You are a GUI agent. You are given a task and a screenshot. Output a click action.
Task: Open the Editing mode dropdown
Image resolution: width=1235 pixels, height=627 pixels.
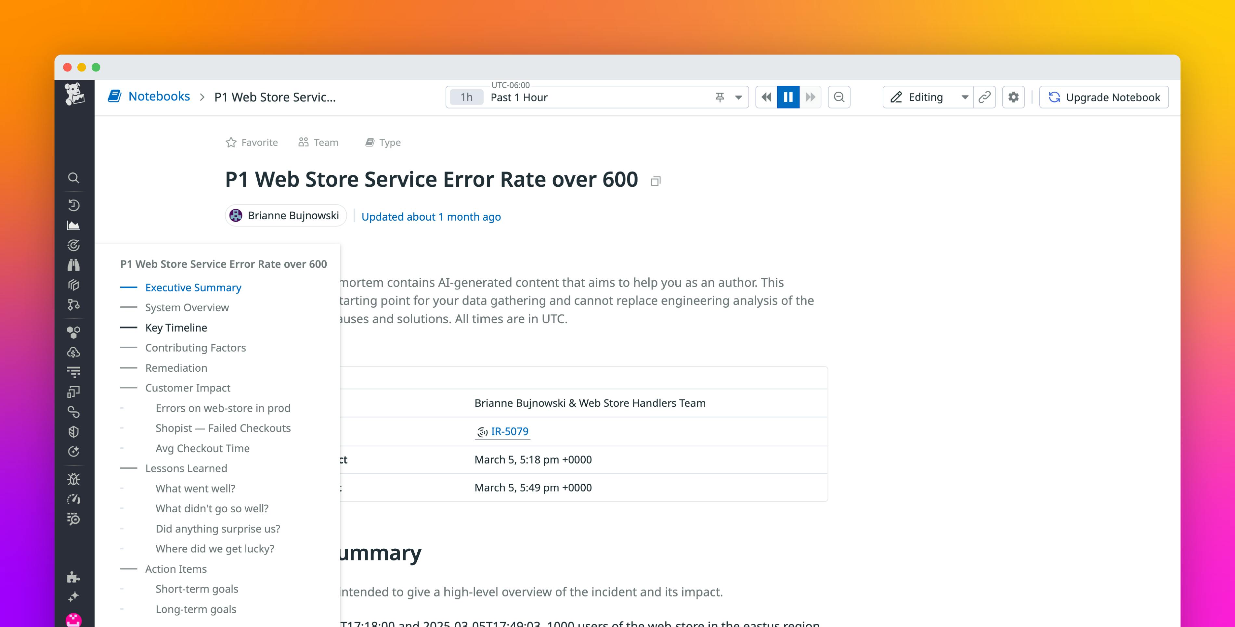[965, 97]
